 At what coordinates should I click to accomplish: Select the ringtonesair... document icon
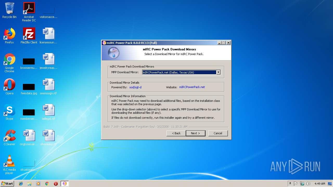click(29, 138)
